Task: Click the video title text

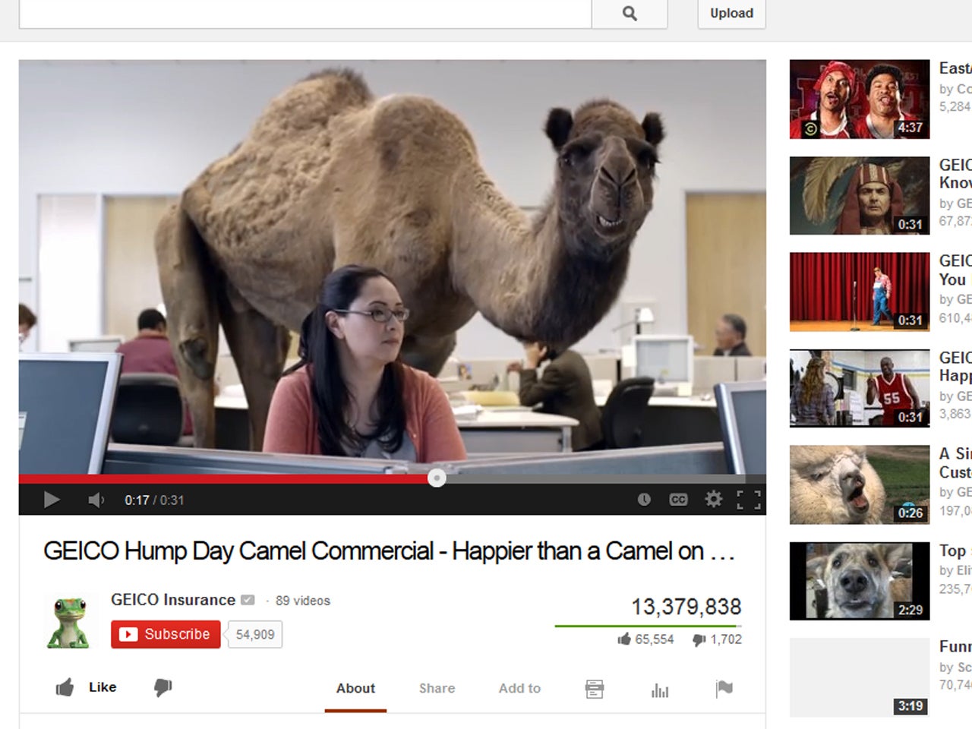Action: point(389,551)
